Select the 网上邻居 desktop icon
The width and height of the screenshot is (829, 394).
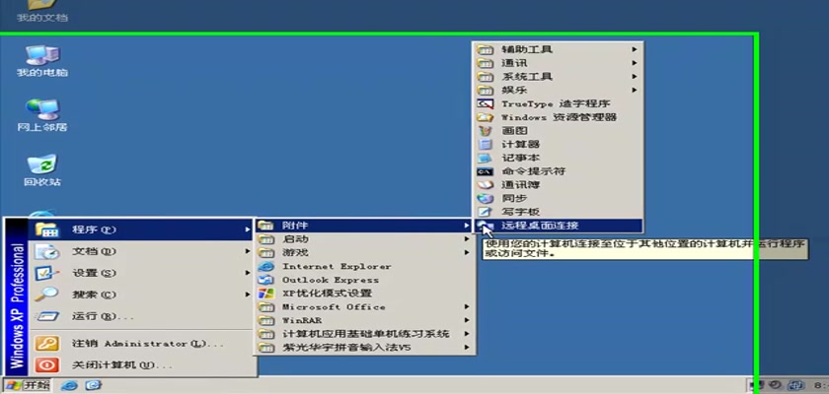[x=42, y=115]
